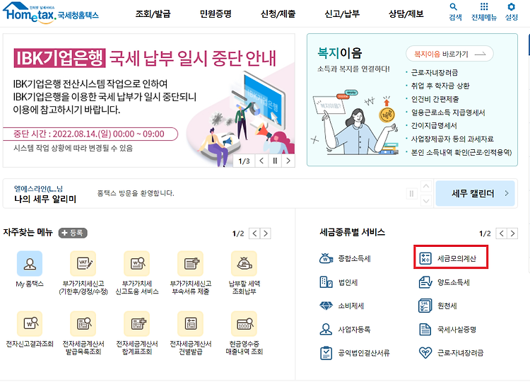The image size is (530, 382).
Task: Click the 원천세 icon
Action: (425, 306)
